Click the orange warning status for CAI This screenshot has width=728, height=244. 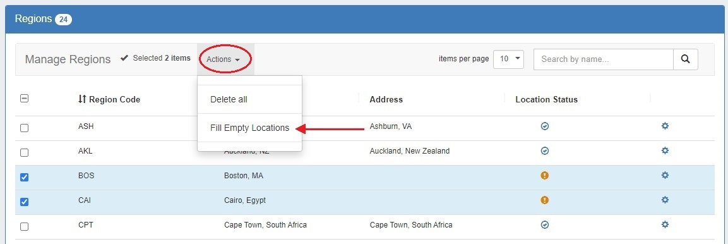(545, 200)
